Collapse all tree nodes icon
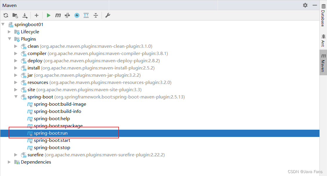The height and width of the screenshot is (176, 327). (96, 15)
